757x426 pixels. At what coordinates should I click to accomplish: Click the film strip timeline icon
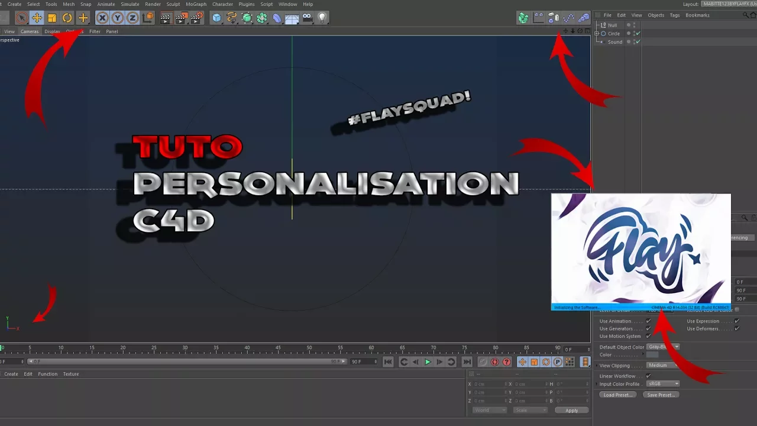585,362
